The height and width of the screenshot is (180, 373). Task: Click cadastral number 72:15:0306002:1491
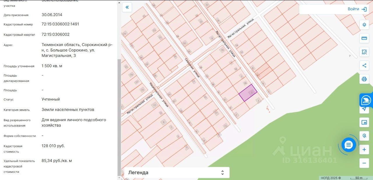tap(60, 24)
